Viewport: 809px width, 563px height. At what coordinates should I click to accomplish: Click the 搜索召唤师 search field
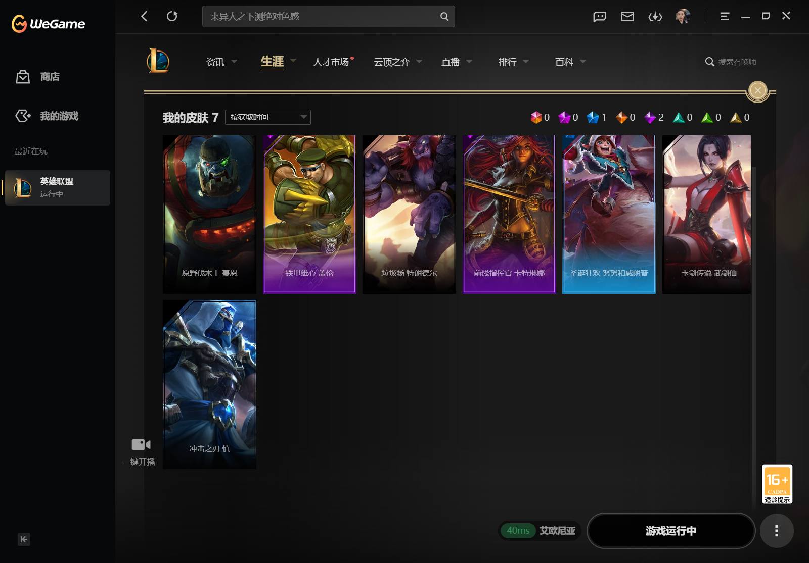click(x=731, y=62)
